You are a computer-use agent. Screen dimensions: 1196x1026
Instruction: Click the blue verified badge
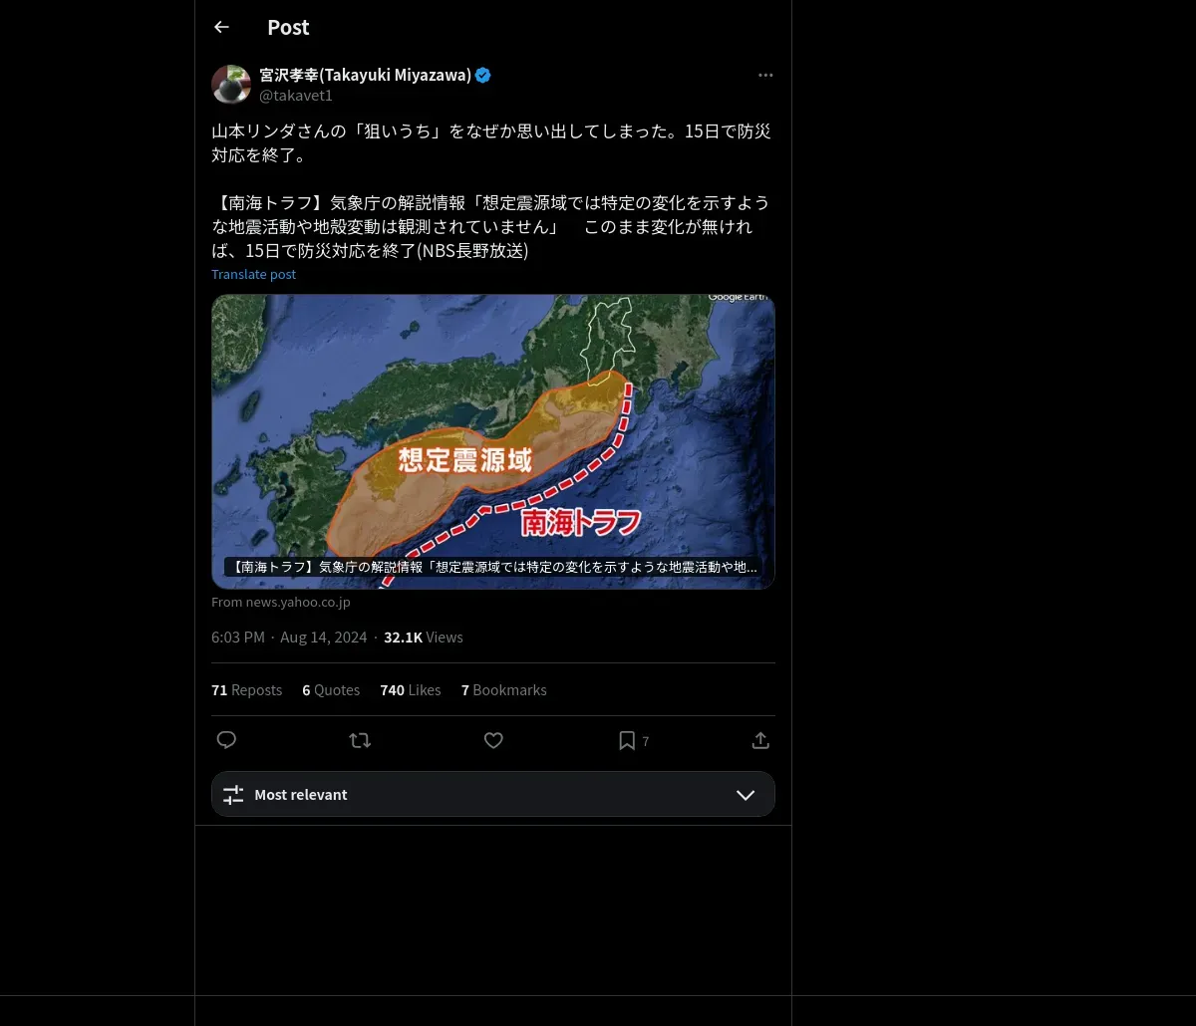(x=483, y=75)
